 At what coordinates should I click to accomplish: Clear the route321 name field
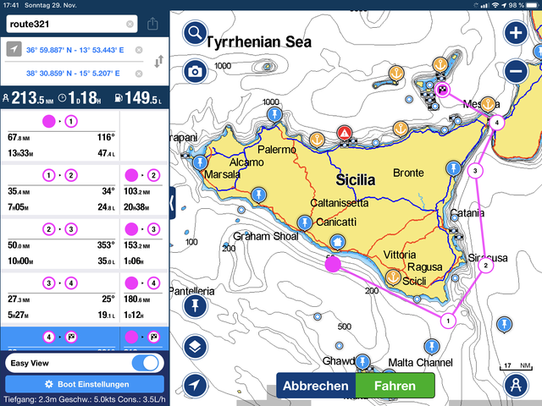(x=130, y=25)
